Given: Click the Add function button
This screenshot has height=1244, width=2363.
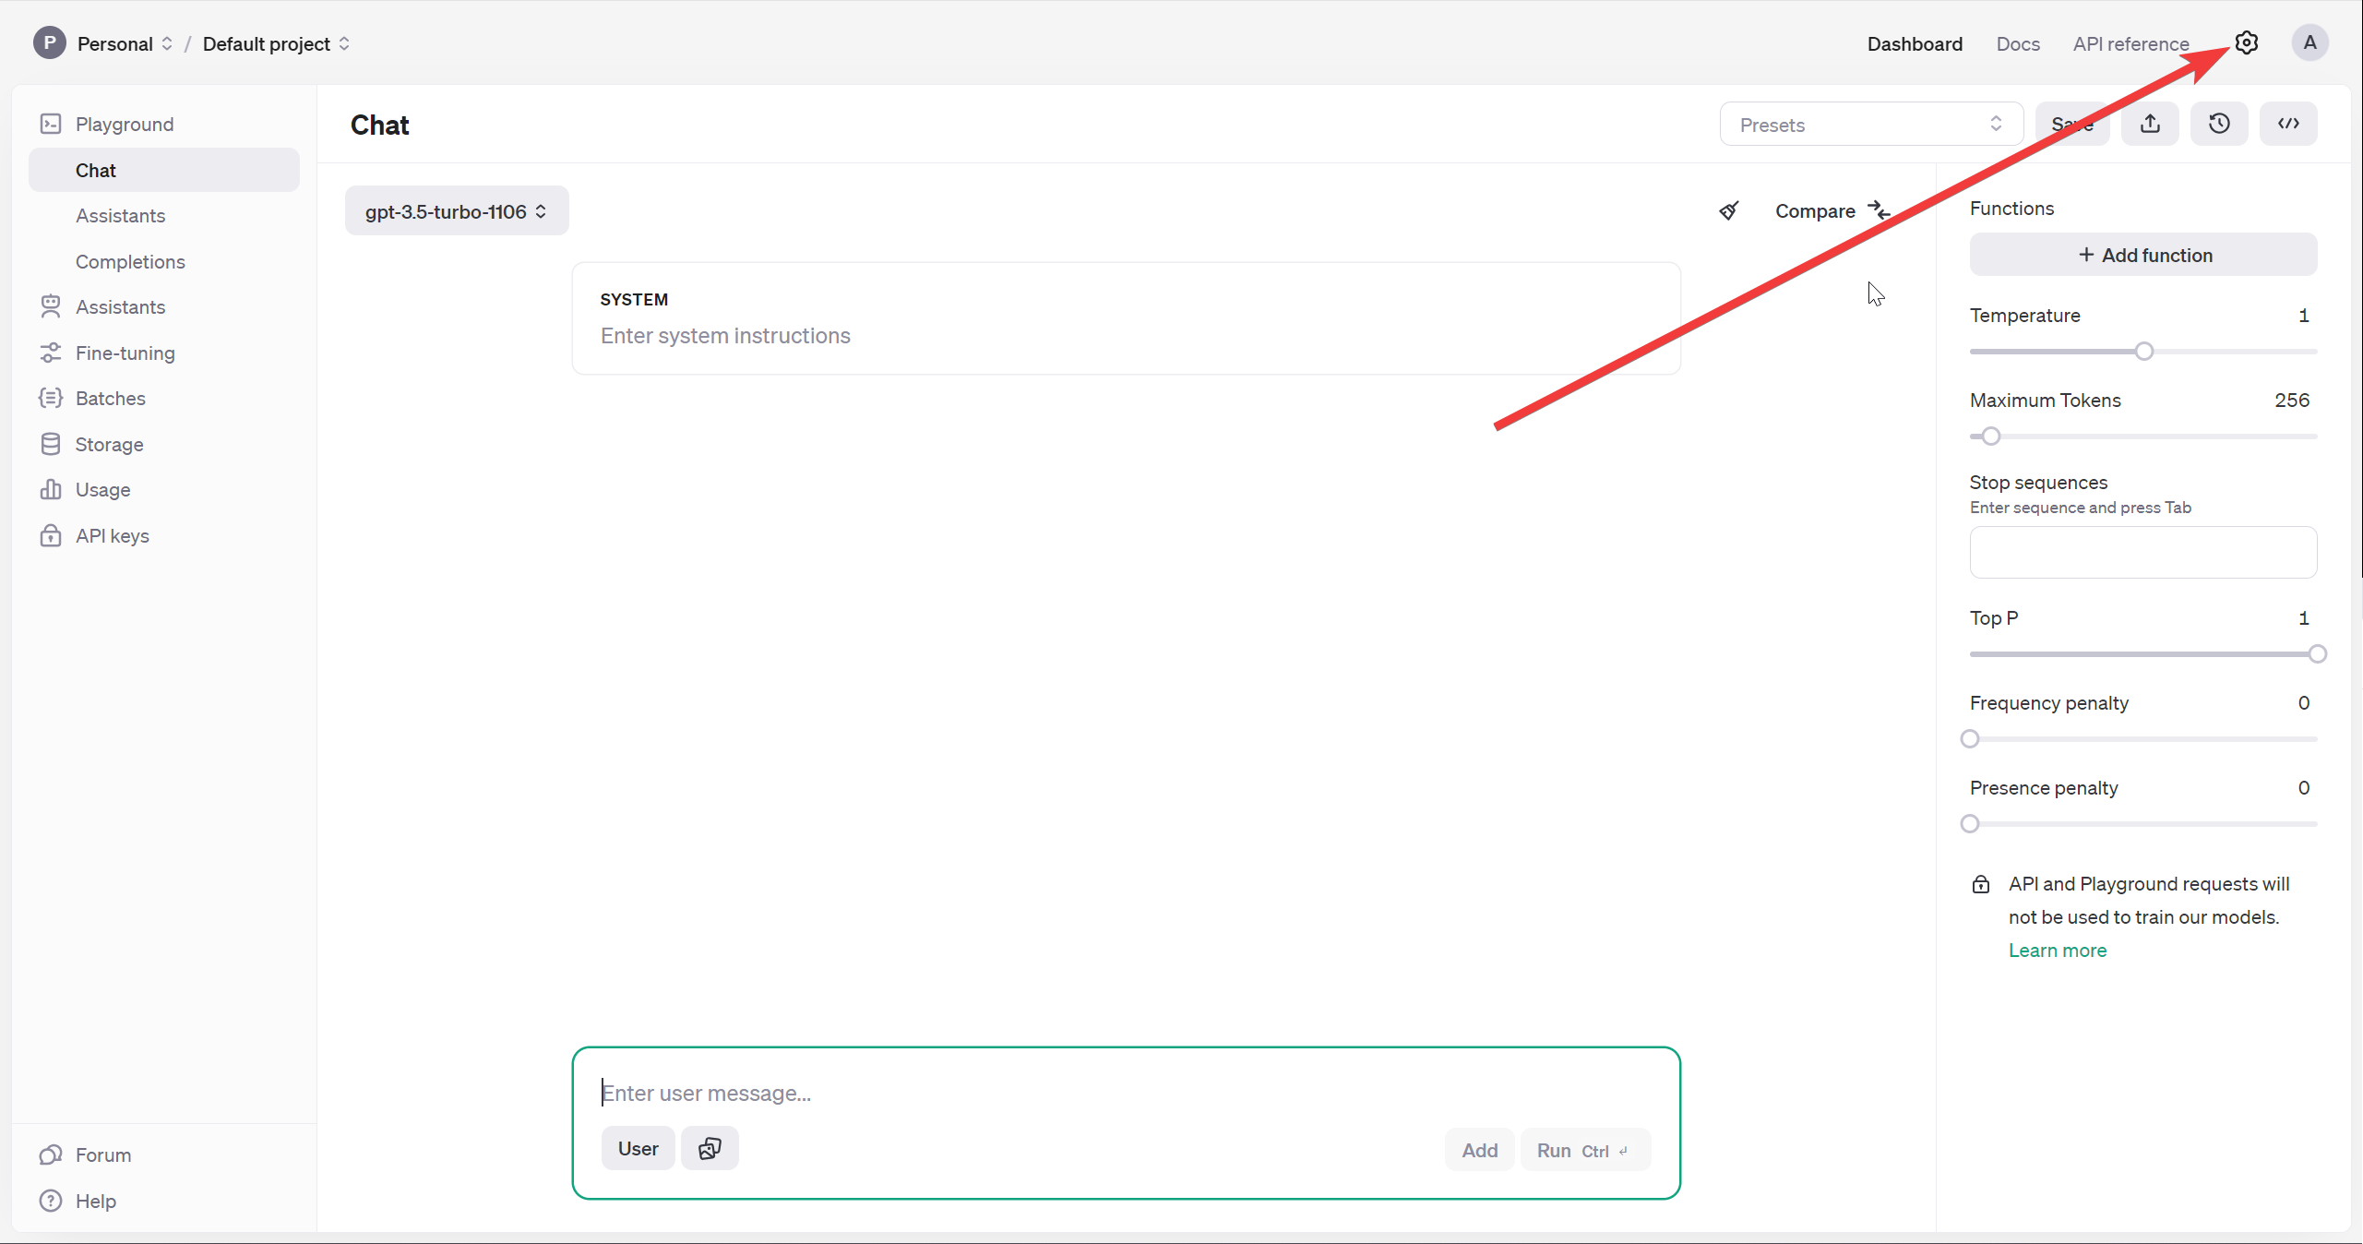Looking at the screenshot, I should [2143, 255].
